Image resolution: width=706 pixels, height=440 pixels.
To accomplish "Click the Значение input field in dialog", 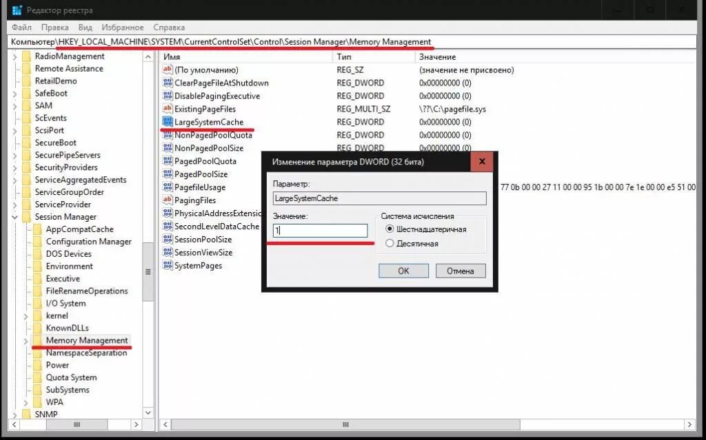I will 320,231.
